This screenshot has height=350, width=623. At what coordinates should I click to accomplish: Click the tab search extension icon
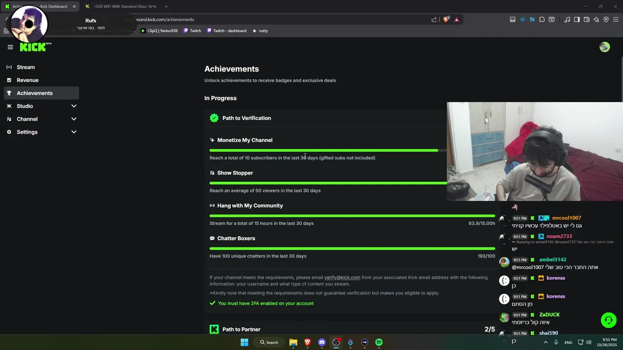click(x=551, y=19)
